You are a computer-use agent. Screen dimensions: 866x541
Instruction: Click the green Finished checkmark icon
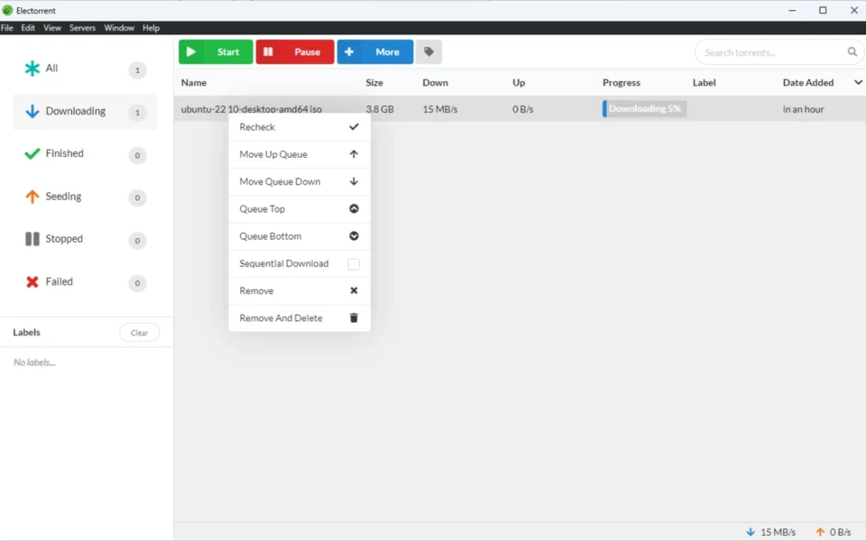point(32,153)
